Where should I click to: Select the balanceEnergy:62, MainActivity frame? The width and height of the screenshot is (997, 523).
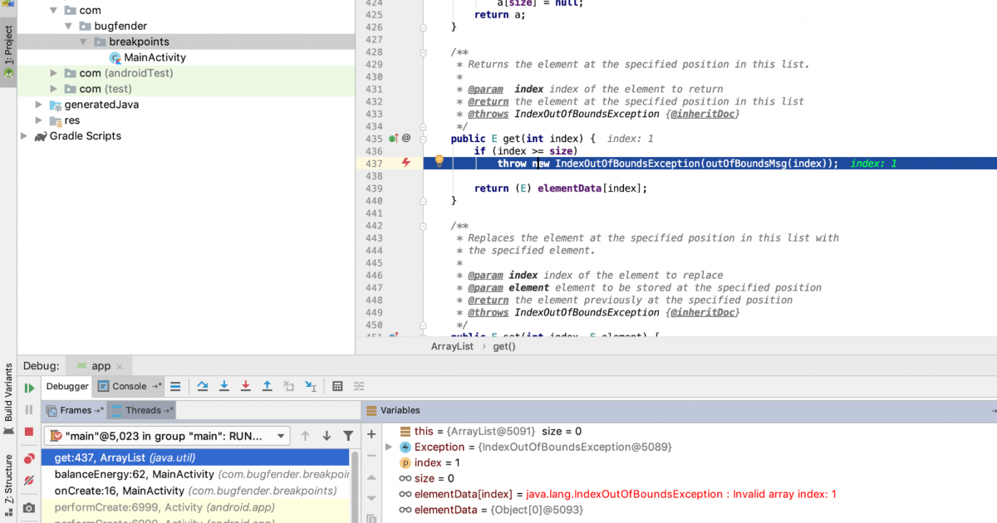pyautogui.click(x=195, y=474)
